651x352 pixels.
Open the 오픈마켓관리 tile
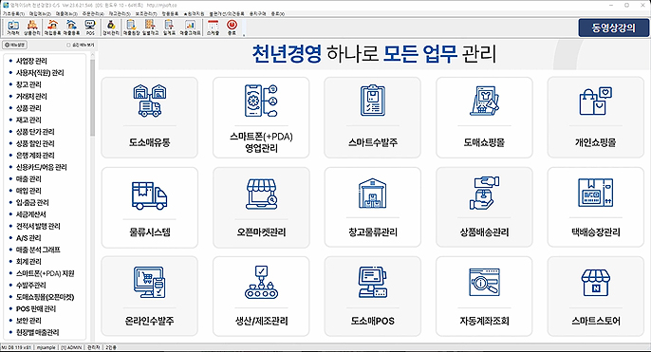pyautogui.click(x=261, y=208)
